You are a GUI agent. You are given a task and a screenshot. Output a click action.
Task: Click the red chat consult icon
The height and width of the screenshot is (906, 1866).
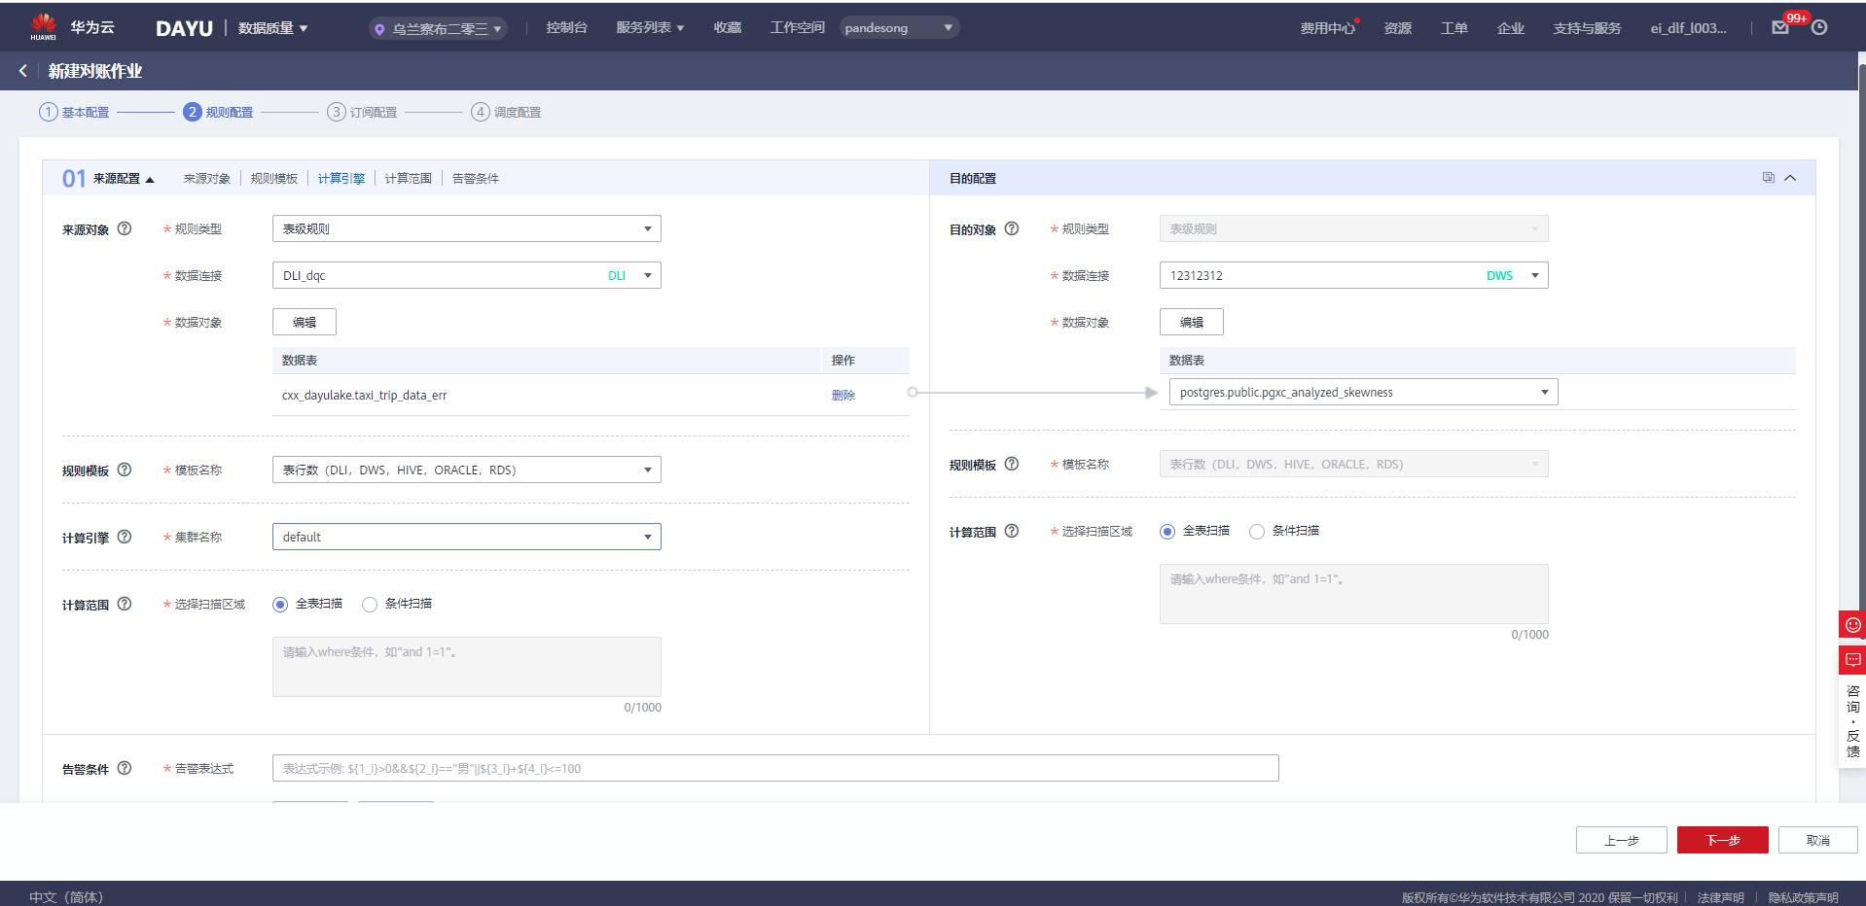(x=1852, y=660)
